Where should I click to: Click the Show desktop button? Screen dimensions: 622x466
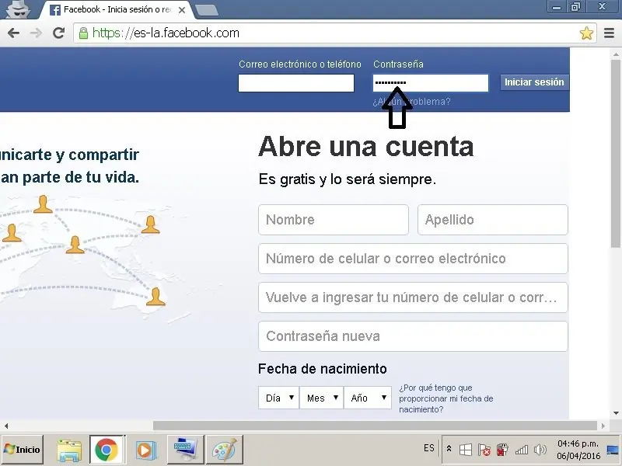613,450
